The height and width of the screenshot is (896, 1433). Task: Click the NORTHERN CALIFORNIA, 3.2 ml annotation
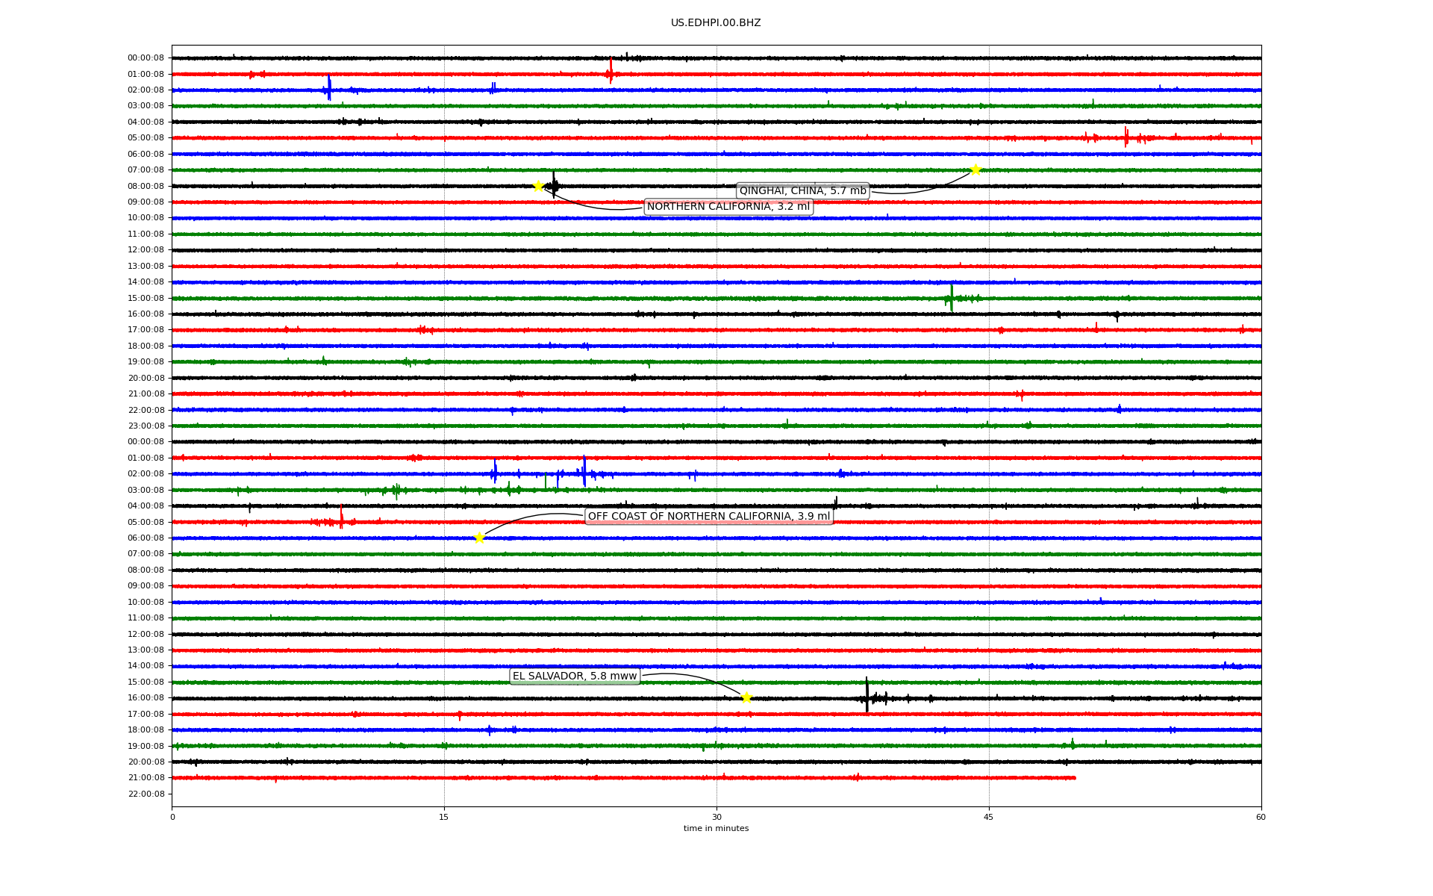point(728,207)
